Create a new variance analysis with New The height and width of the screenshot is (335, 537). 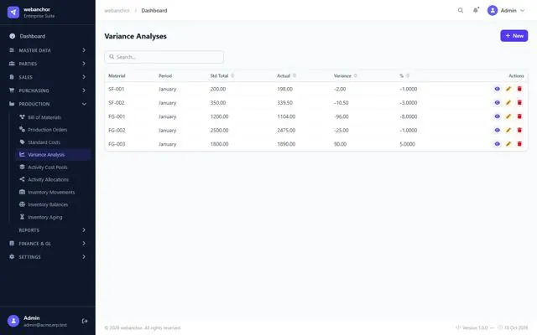514,36
